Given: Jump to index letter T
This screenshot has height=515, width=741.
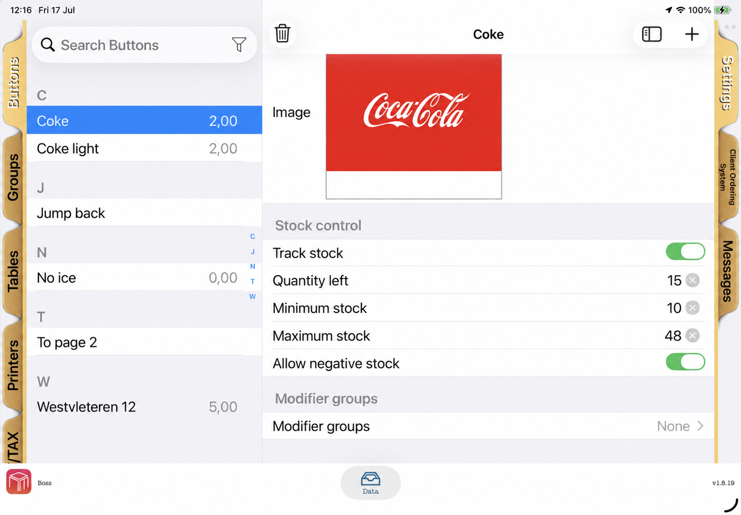Looking at the screenshot, I should pos(253,281).
